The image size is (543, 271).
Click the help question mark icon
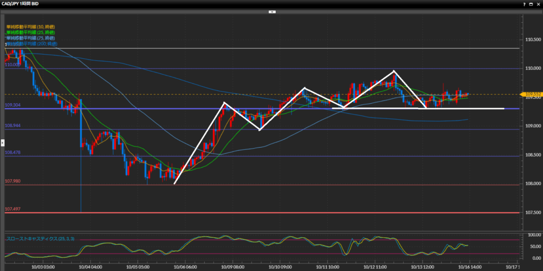[523, 4]
